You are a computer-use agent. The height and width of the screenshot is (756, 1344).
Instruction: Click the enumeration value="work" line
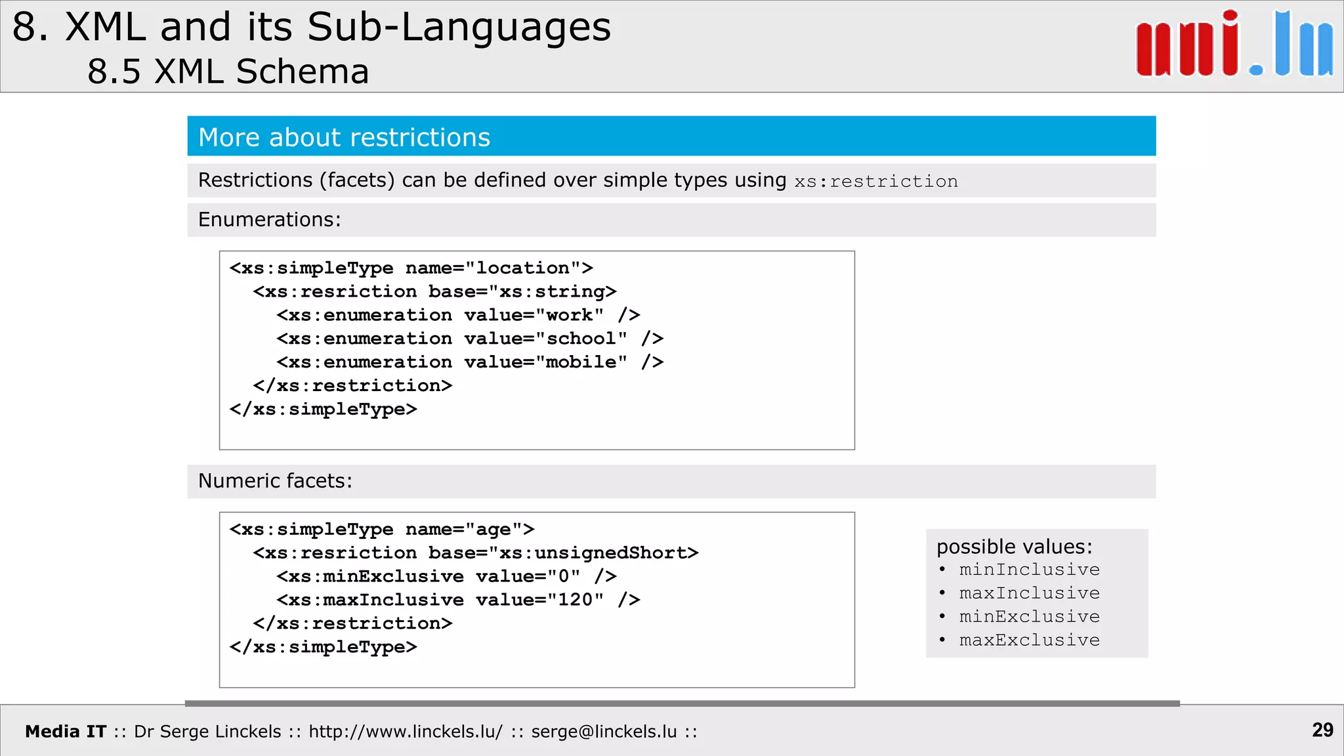tap(458, 315)
